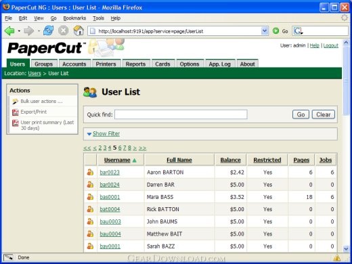Viewport: 352px width, 264px height.
Task: Expand the Show Filter section
Action: pyautogui.click(x=106, y=133)
